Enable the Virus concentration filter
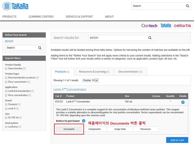The image size is (194, 144). 6,95
